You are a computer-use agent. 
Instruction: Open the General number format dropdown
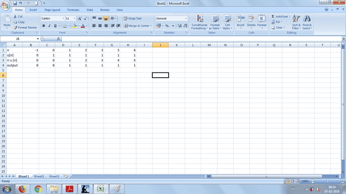point(186,19)
